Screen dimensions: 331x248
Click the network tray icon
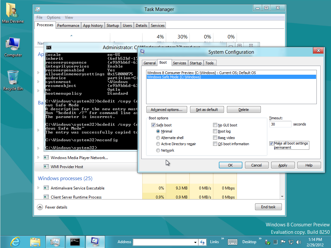coord(291,242)
